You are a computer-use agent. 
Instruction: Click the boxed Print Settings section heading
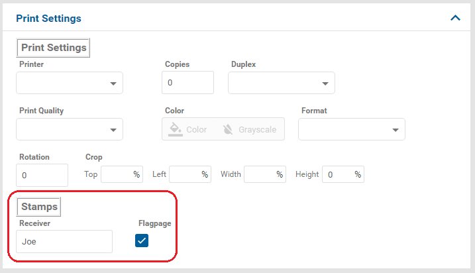click(x=54, y=48)
